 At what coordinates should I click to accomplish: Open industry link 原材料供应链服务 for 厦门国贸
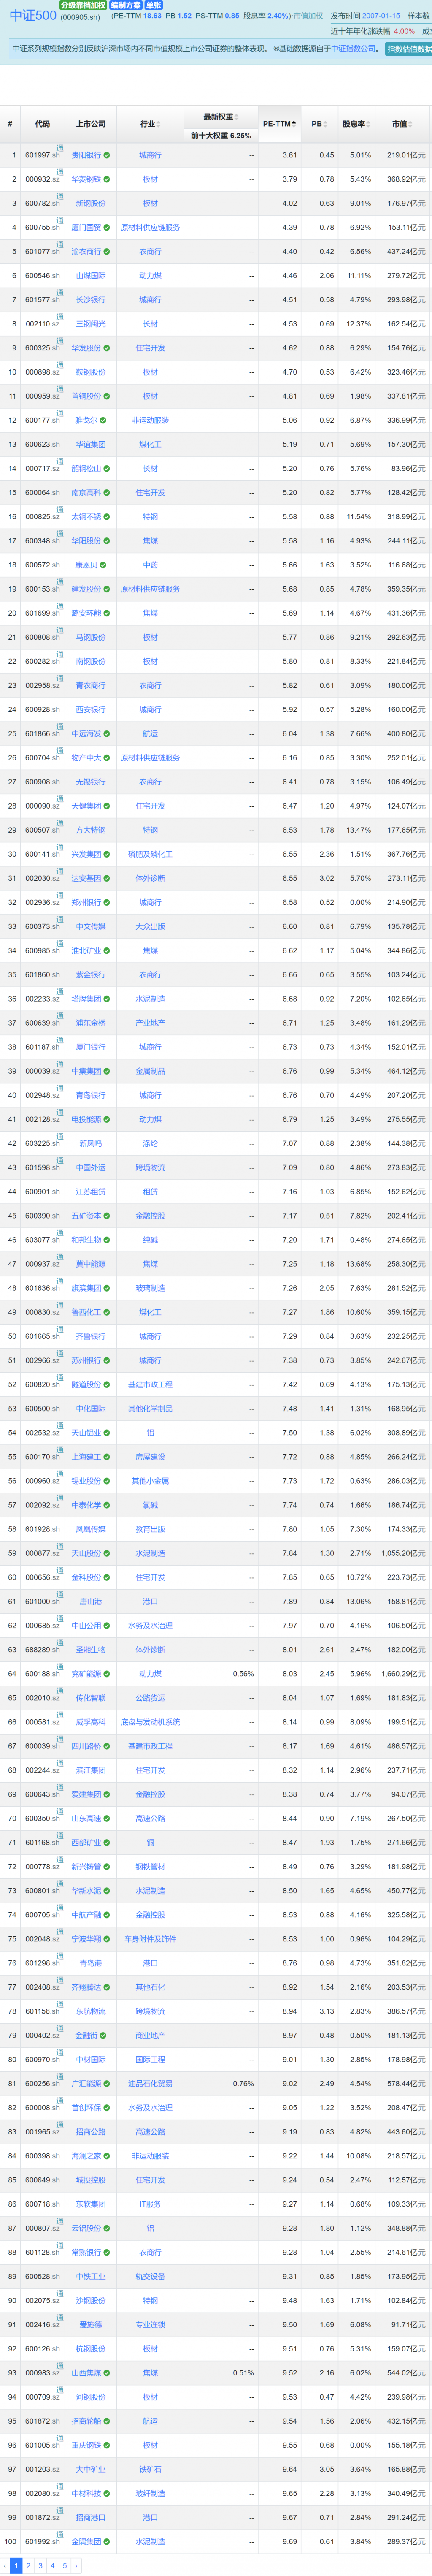(x=150, y=228)
